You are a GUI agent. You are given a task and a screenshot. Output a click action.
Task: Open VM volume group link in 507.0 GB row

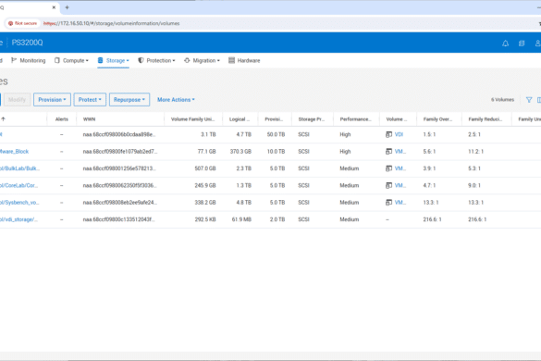[400, 168]
